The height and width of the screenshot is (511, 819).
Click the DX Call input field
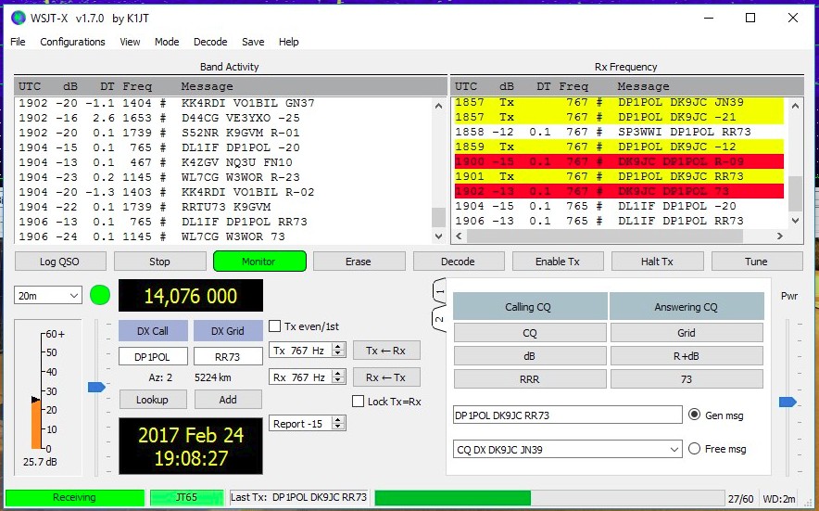153,357
